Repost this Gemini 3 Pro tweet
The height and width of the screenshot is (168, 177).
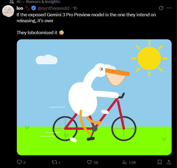pos(54,162)
